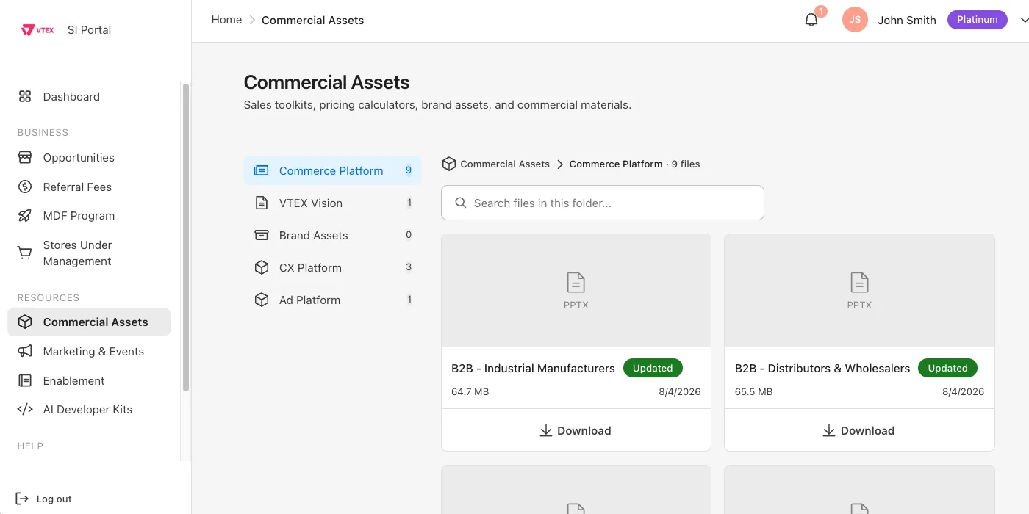Click the VTEX logo
Screen dimensions: 1029x514
37,30
